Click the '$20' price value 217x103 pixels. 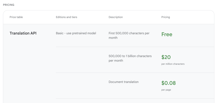(x=166, y=57)
